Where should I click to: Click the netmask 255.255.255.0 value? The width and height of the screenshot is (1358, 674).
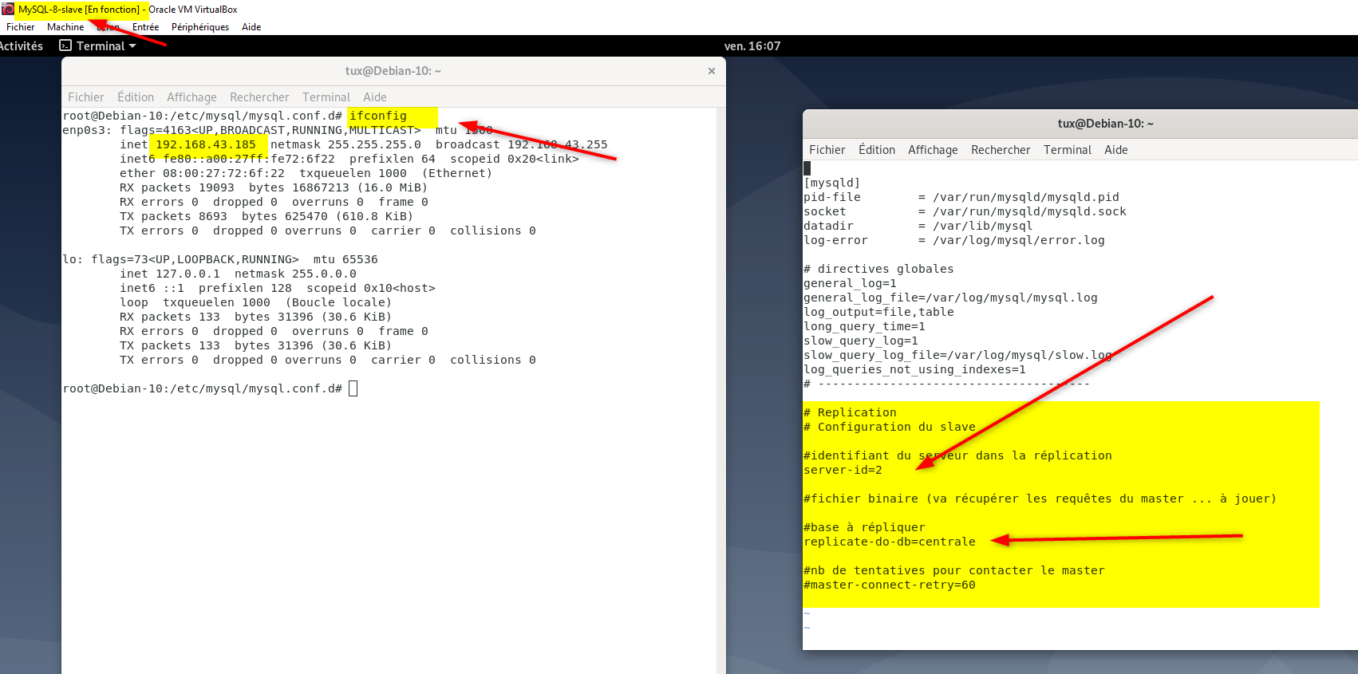pyautogui.click(x=374, y=144)
